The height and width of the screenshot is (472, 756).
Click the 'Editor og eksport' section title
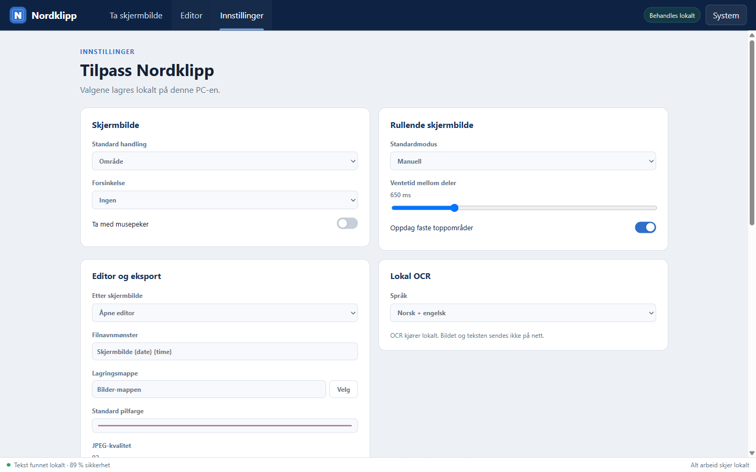[x=127, y=276]
